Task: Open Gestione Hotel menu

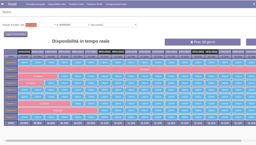Action: (x=76, y=4)
